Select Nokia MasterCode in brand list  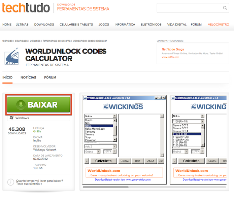tap(95, 129)
